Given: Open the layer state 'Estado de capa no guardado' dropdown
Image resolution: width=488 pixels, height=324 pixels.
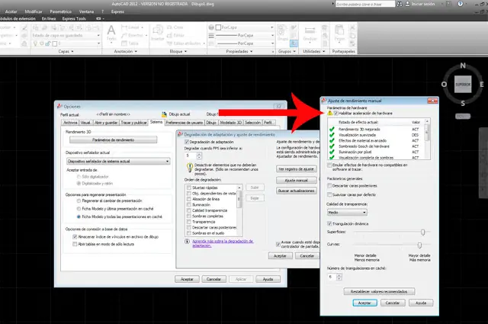Looking at the screenshot, I should (x=66, y=36).
